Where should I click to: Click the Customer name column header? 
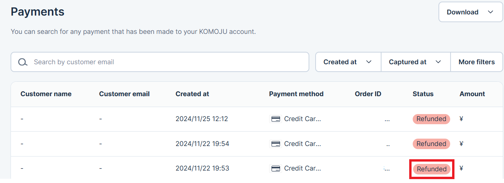click(46, 94)
